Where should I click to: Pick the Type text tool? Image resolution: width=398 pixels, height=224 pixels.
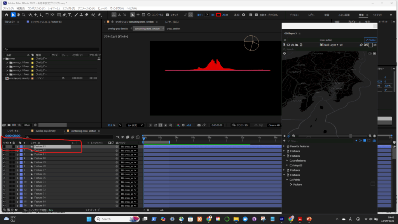click(x=70, y=15)
